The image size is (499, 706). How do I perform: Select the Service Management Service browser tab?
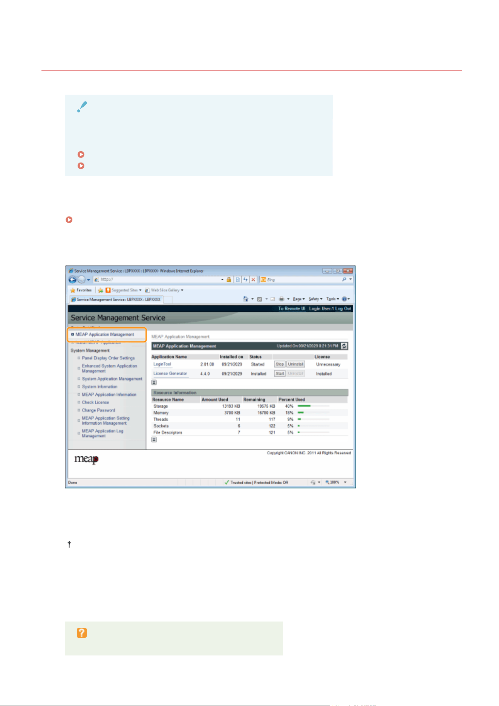[116, 299]
